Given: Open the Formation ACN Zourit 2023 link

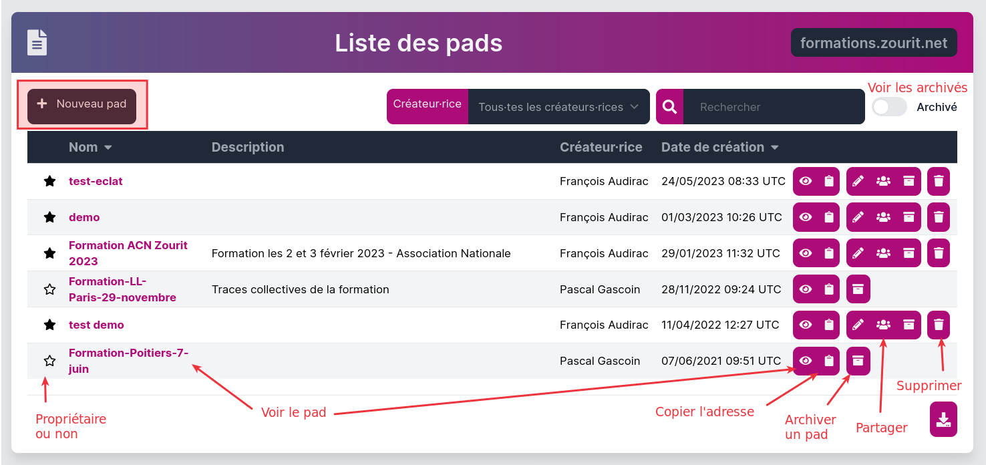Looking at the screenshot, I should tap(128, 253).
